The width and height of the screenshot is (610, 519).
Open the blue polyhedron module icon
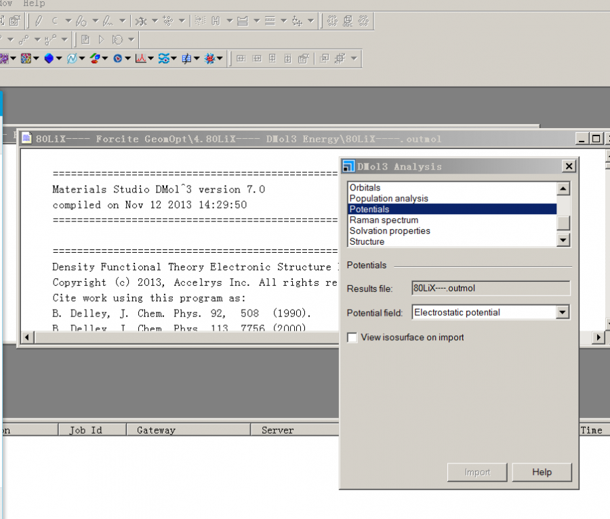pyautogui.click(x=49, y=58)
